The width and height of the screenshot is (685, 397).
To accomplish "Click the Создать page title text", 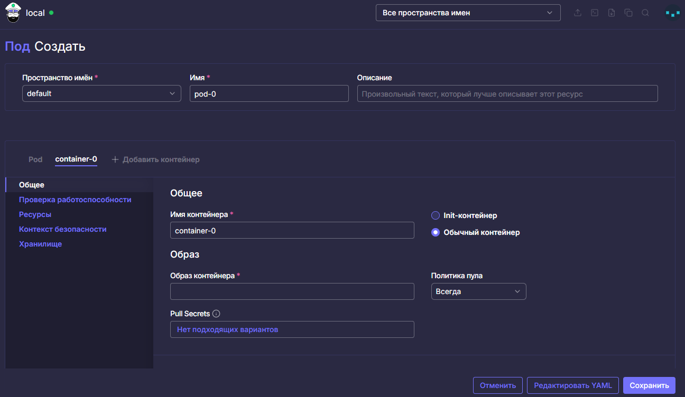I will (60, 46).
